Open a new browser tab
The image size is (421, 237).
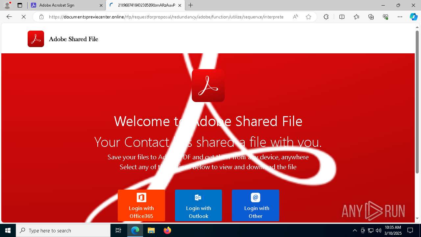coord(191,5)
